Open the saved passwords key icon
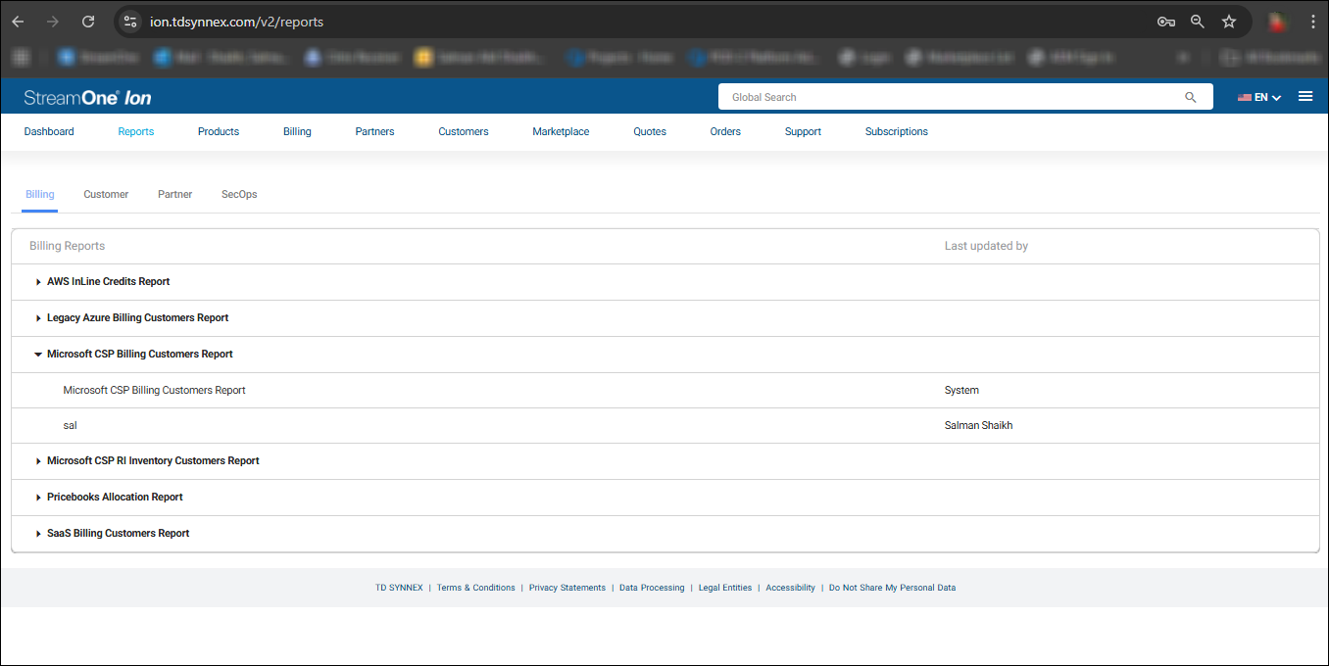This screenshot has width=1329, height=666. tap(1165, 22)
